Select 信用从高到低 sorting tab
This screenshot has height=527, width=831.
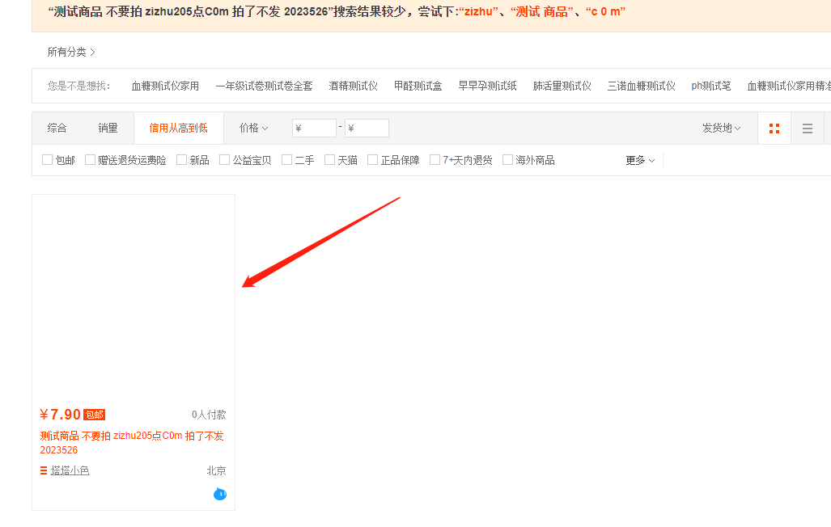(x=178, y=128)
